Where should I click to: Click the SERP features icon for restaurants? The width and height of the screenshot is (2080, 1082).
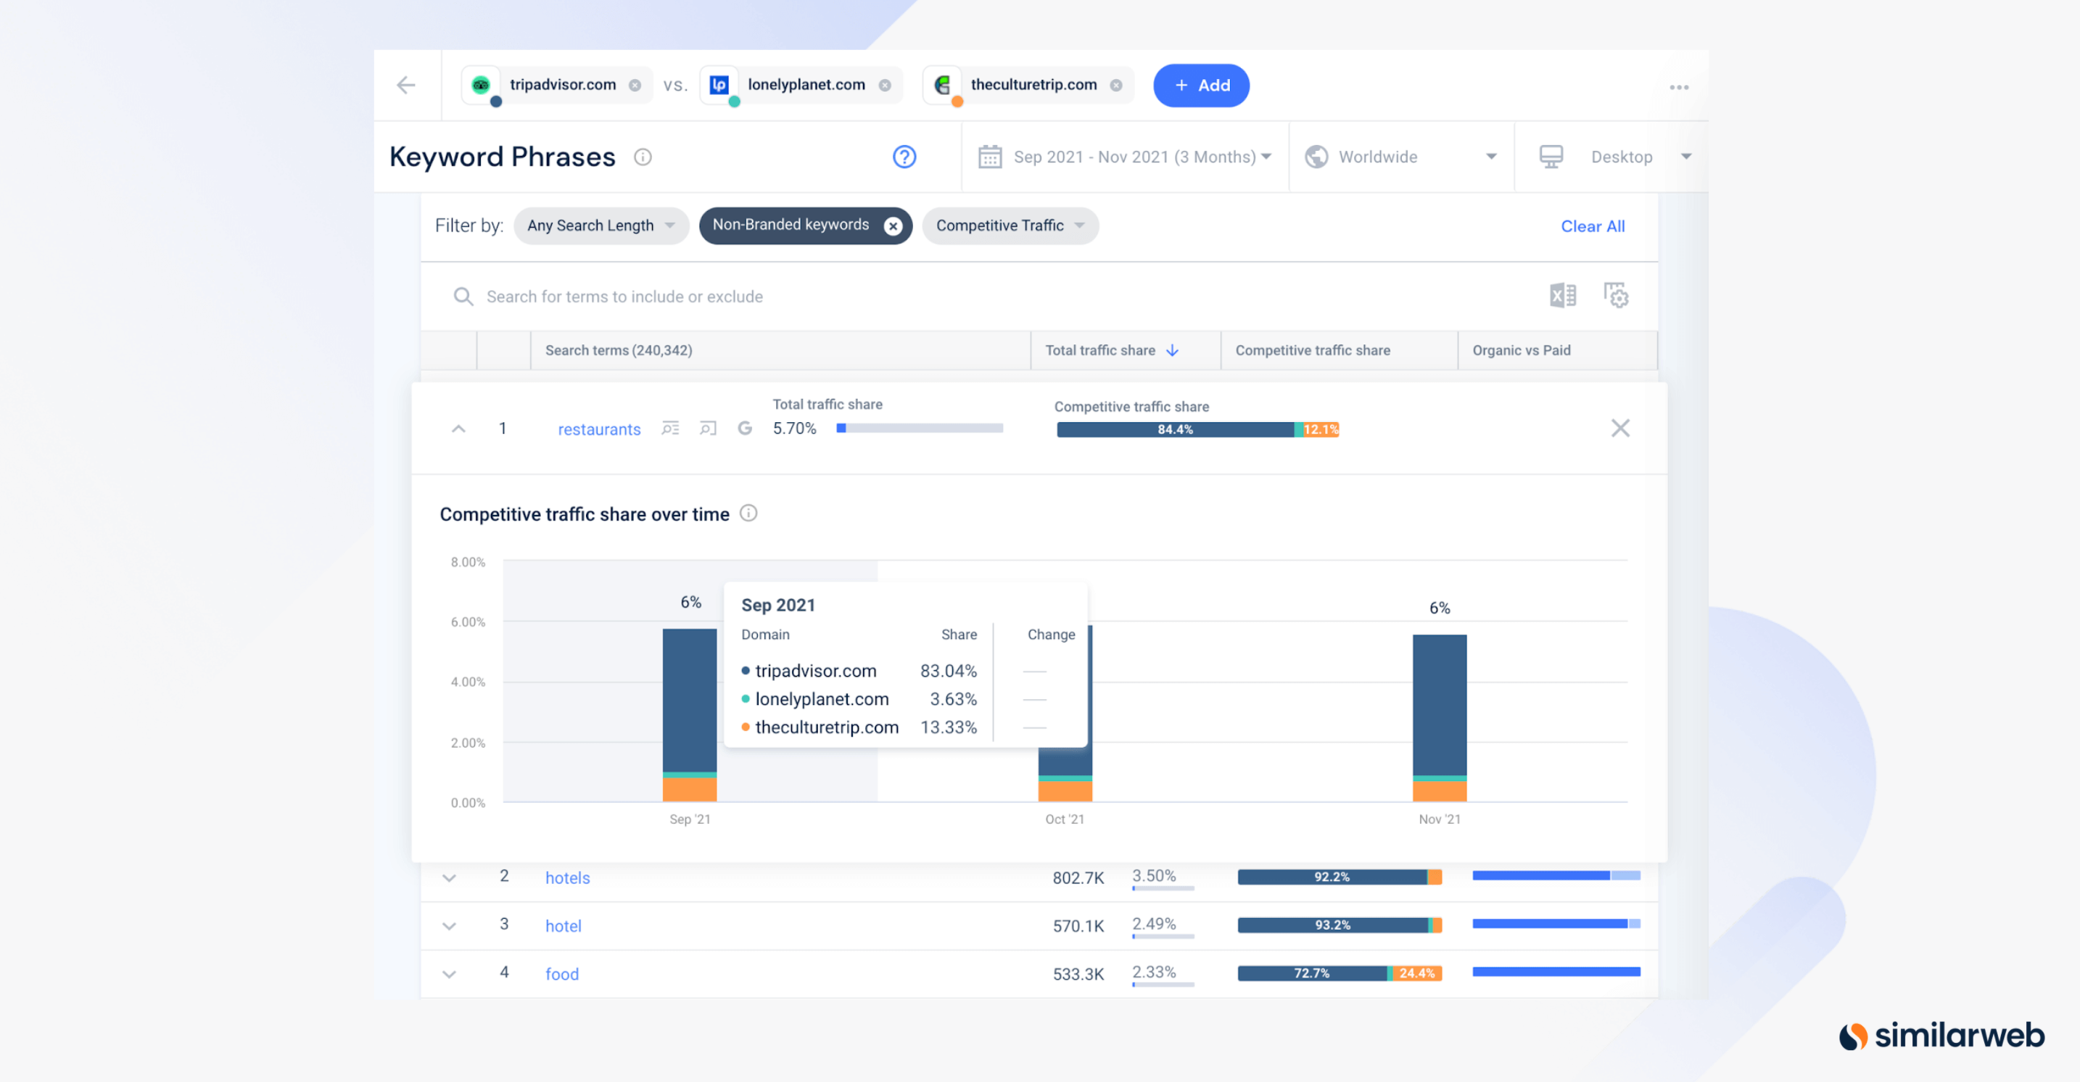point(670,428)
